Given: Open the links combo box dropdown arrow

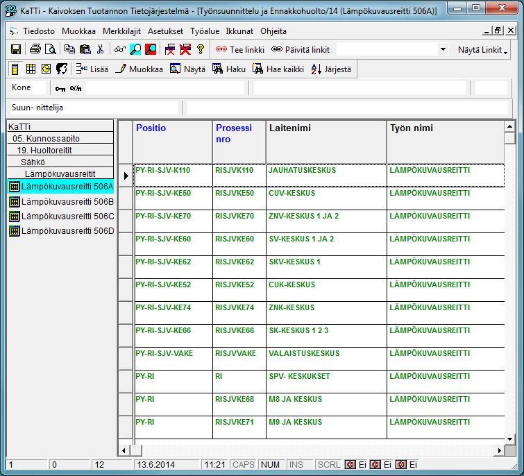Looking at the screenshot, I should [x=443, y=49].
